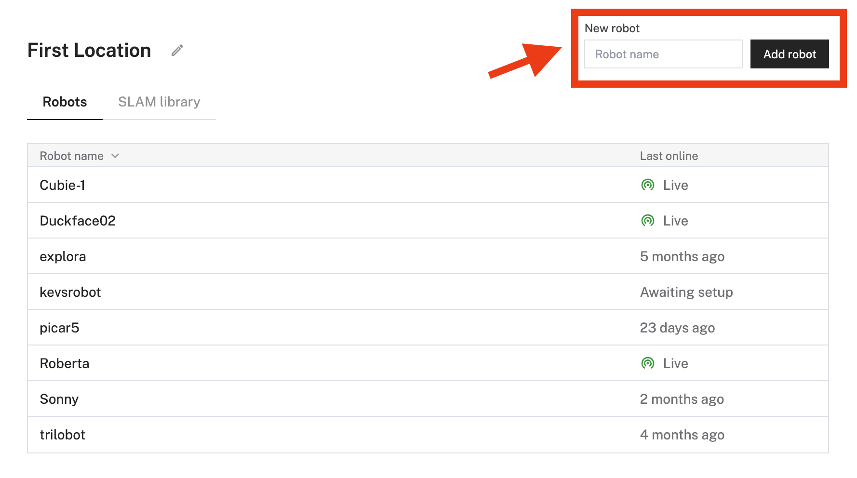Click the live status icon for Roberta
857x478 pixels.
pyautogui.click(x=648, y=363)
